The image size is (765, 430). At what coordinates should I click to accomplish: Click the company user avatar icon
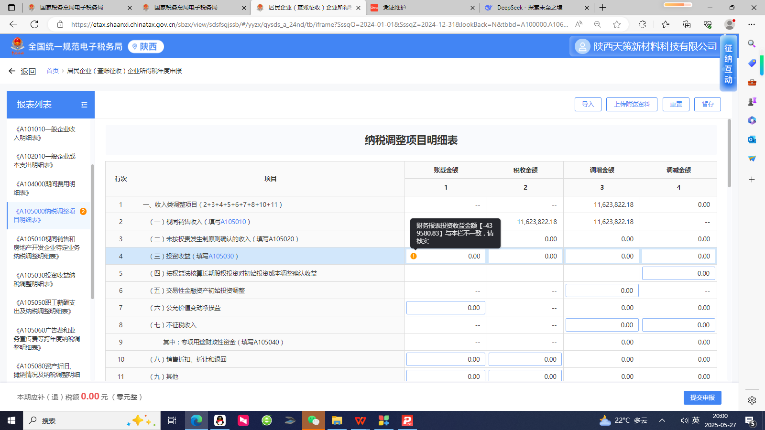click(x=582, y=46)
